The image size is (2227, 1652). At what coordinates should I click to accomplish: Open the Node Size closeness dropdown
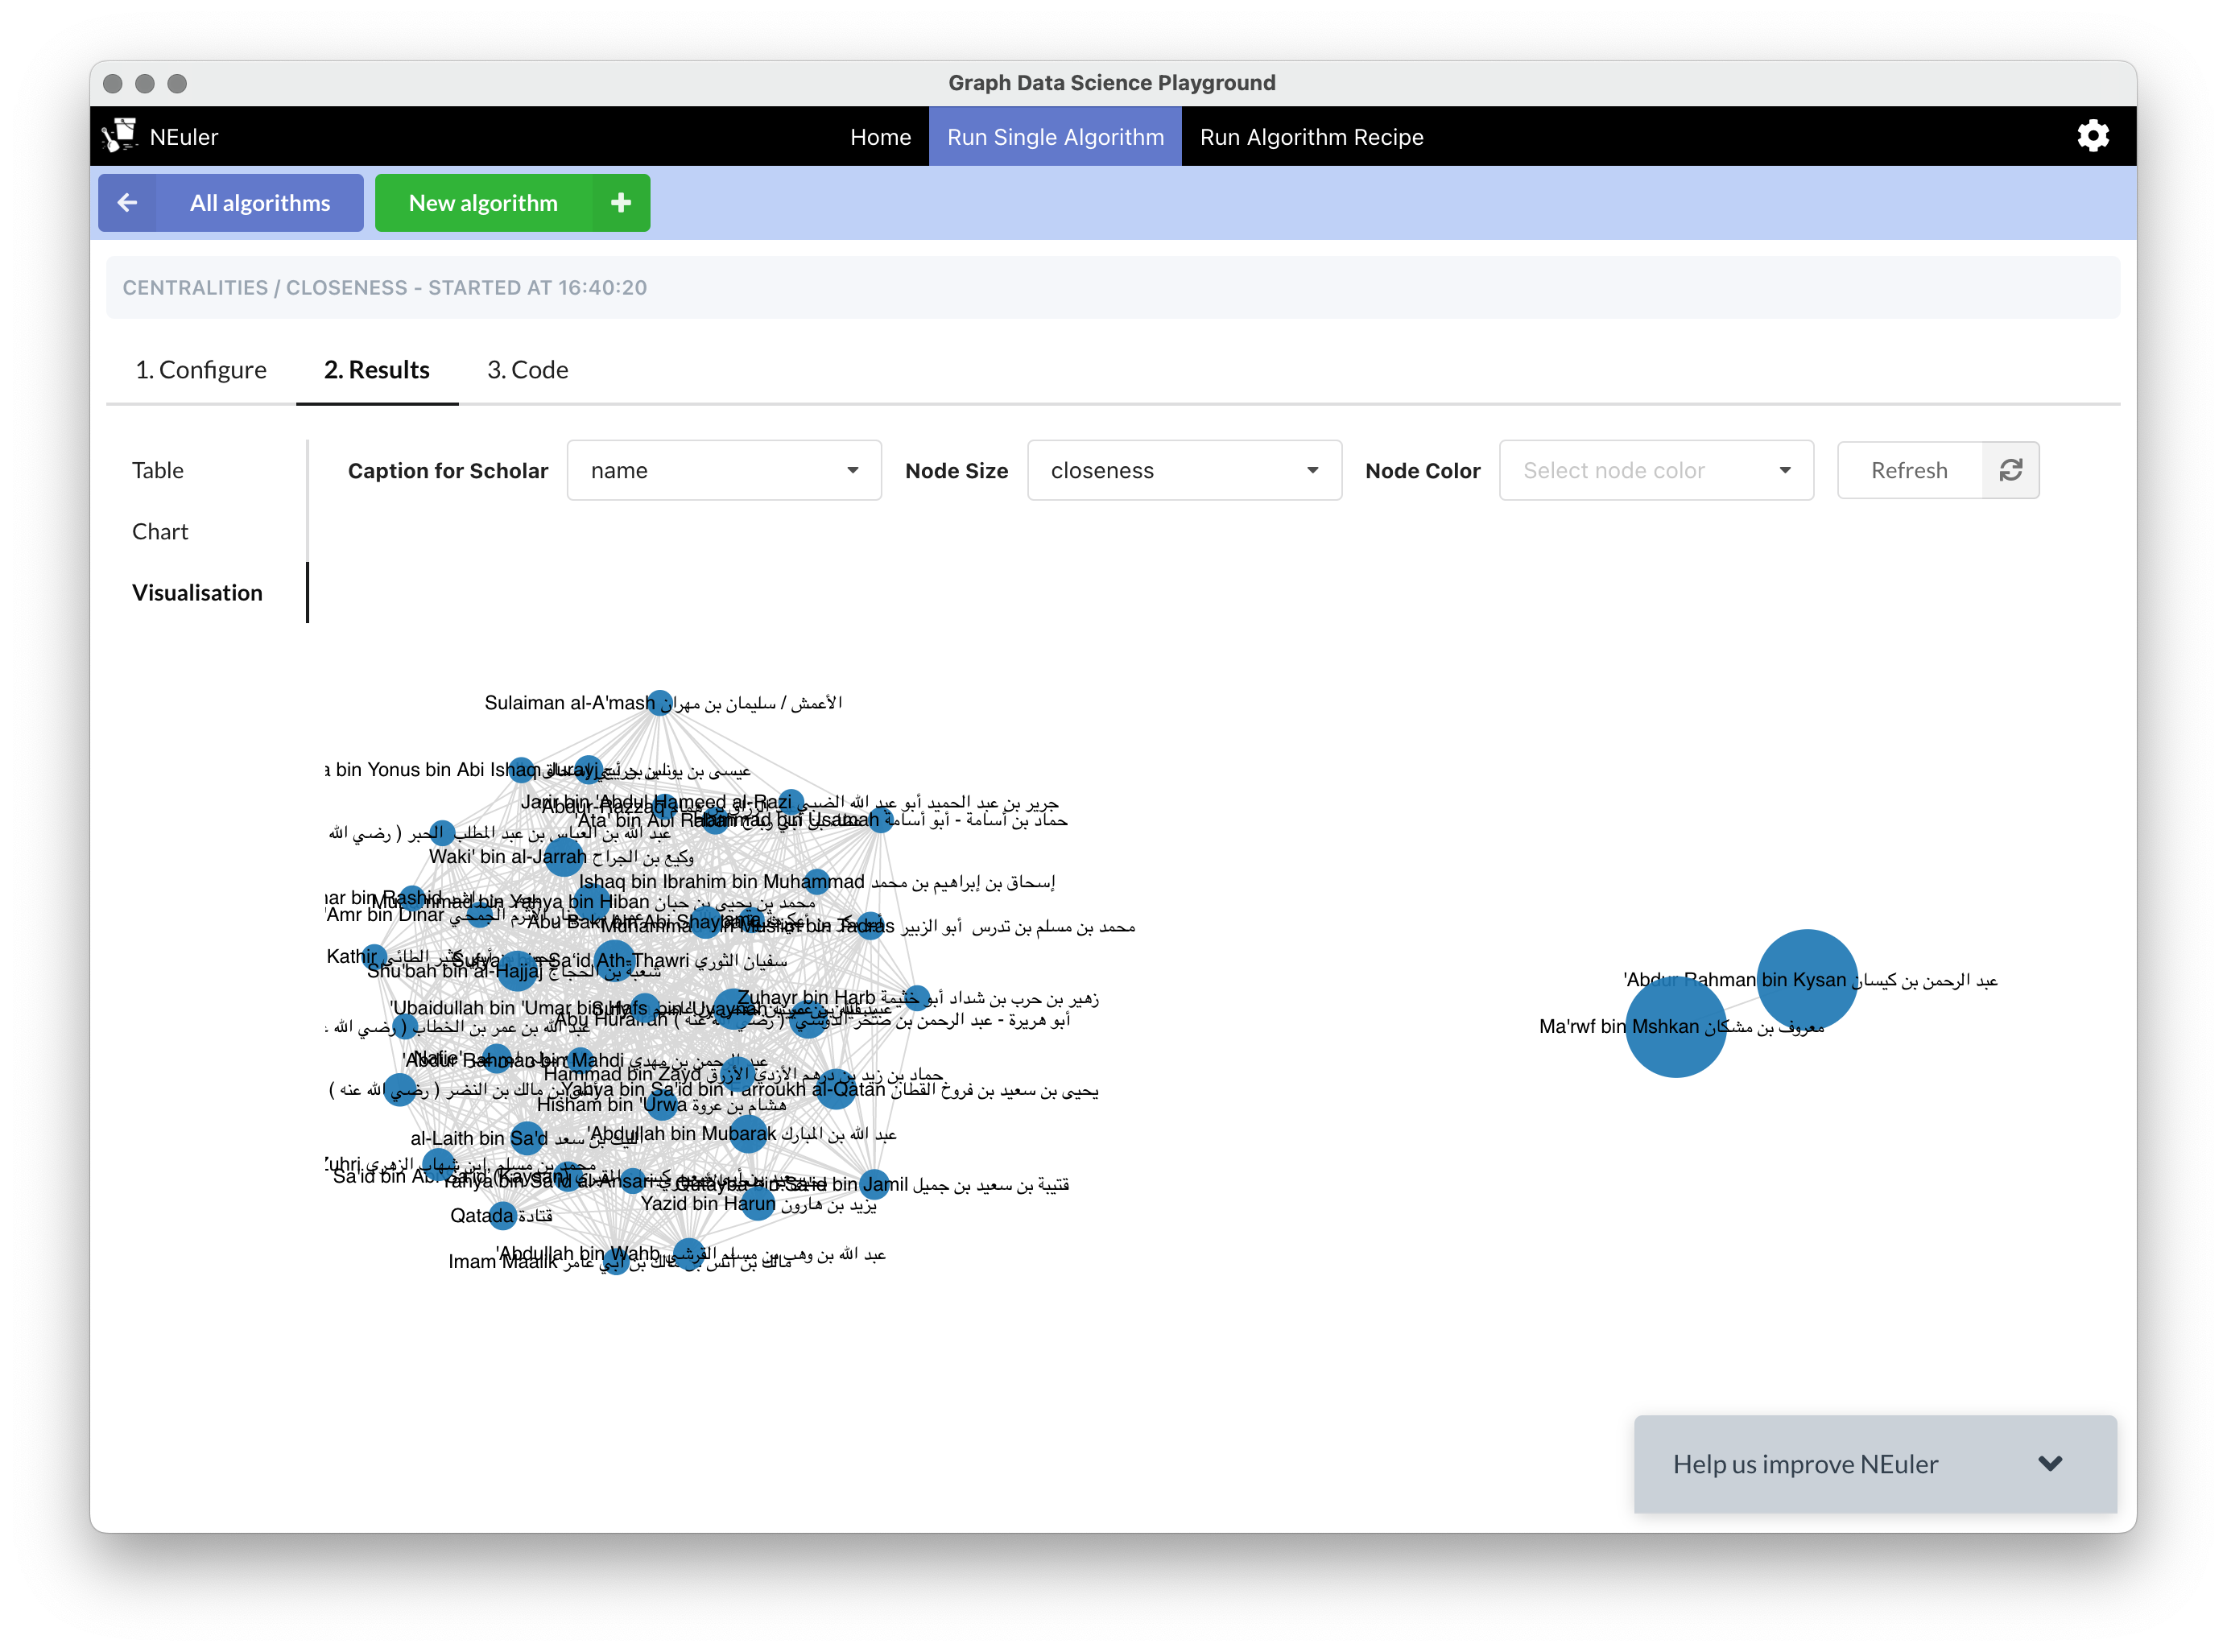coord(1184,470)
